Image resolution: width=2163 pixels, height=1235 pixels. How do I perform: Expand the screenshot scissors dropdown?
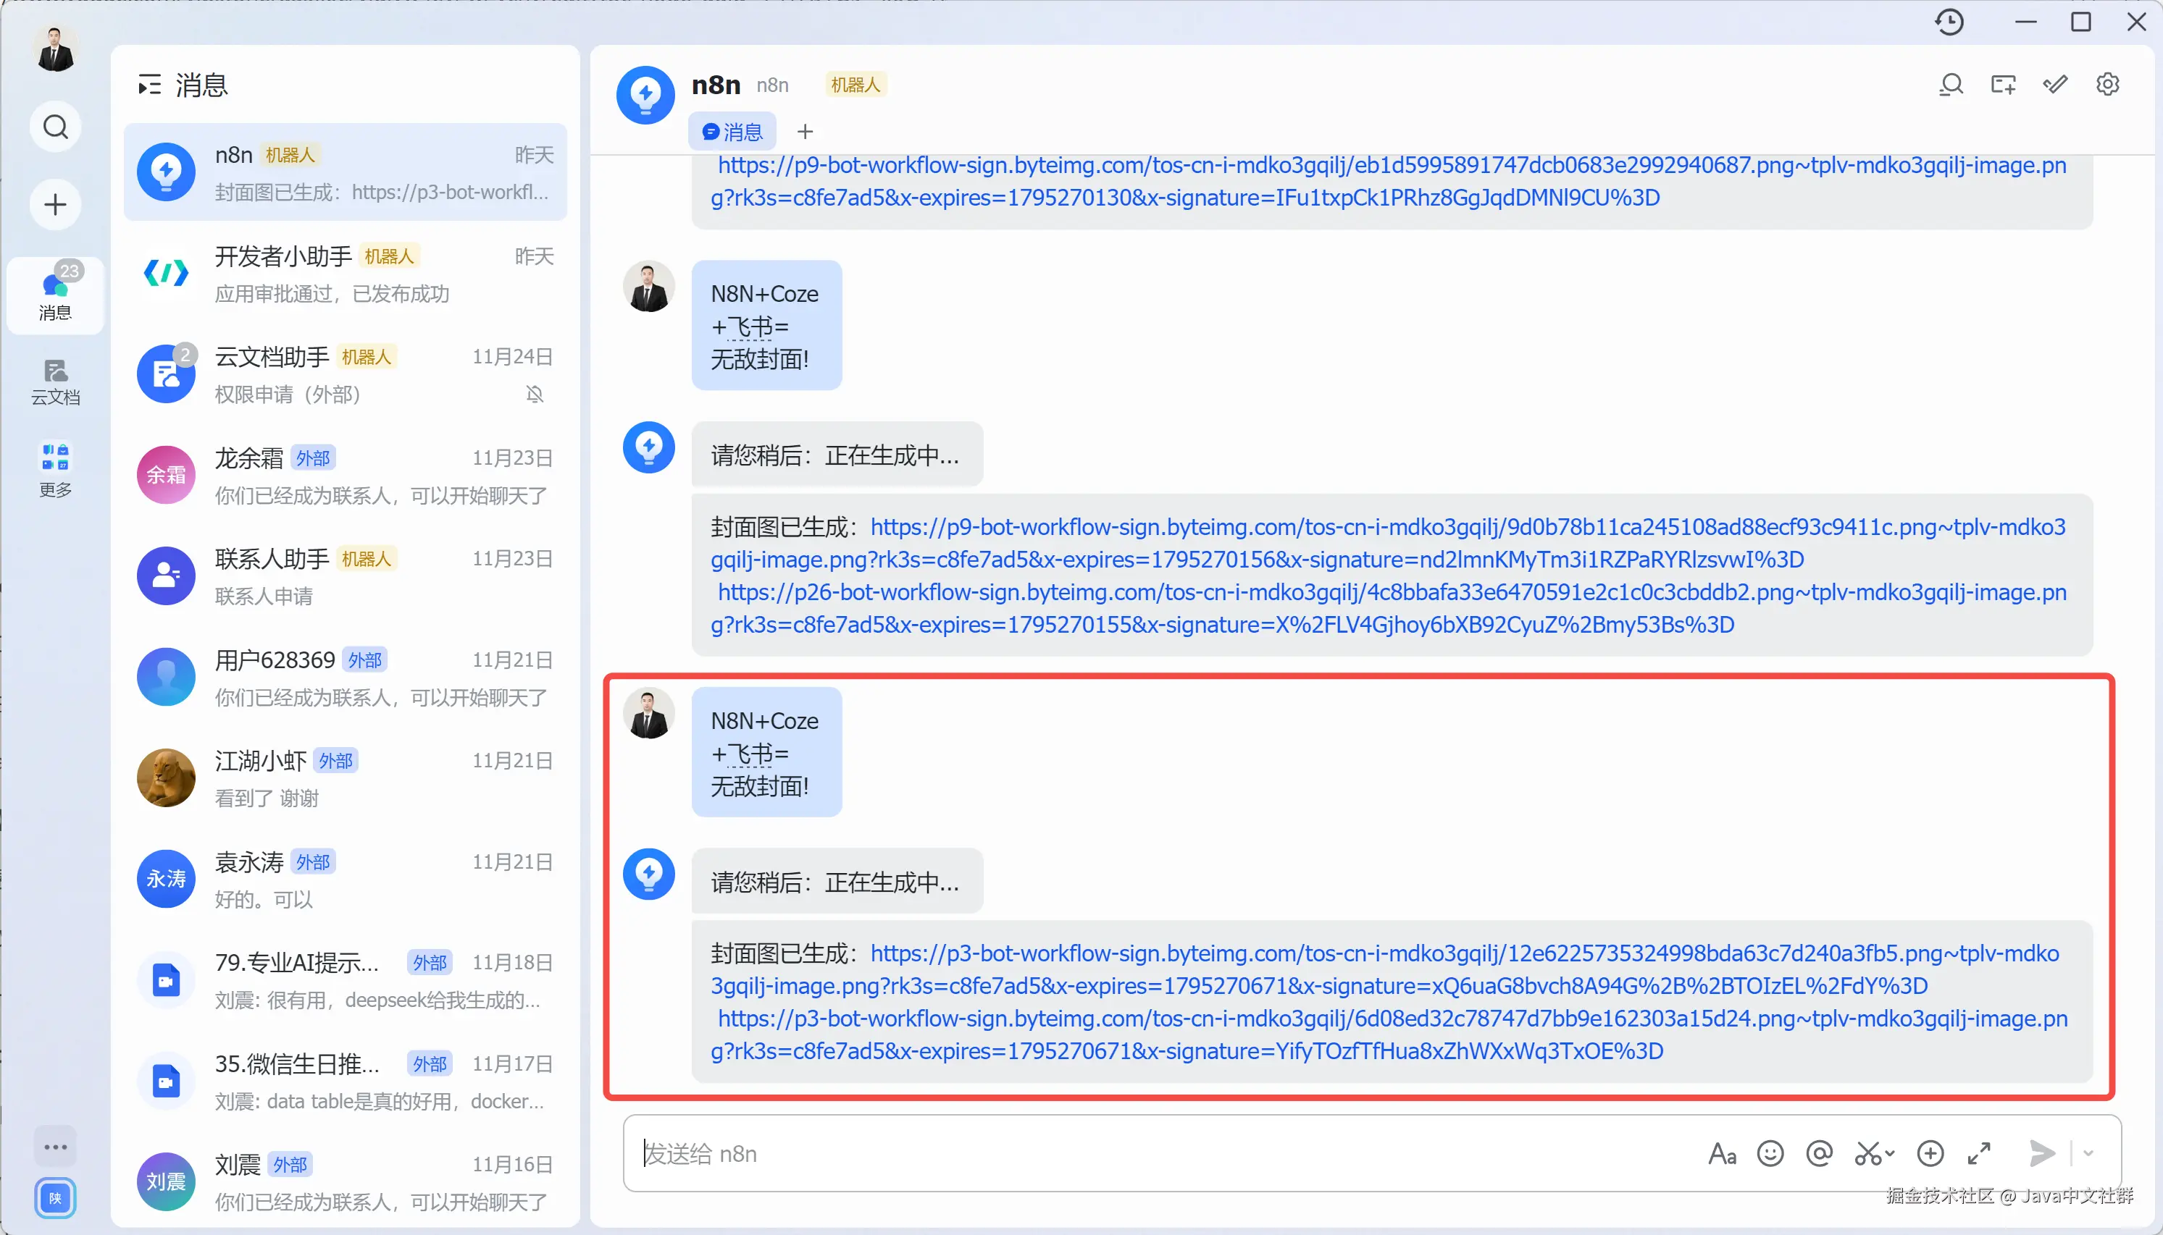click(1890, 1154)
